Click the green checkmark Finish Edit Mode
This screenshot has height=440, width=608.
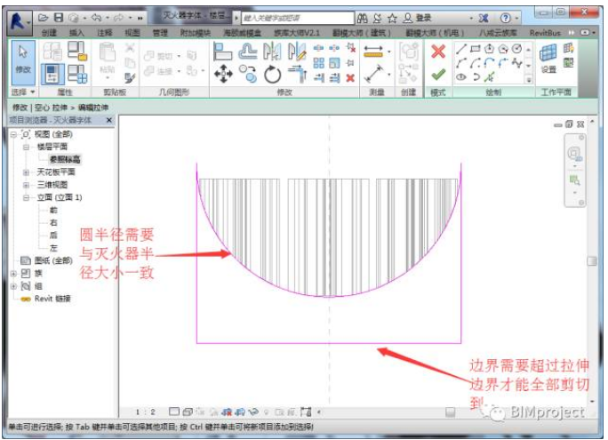point(437,75)
